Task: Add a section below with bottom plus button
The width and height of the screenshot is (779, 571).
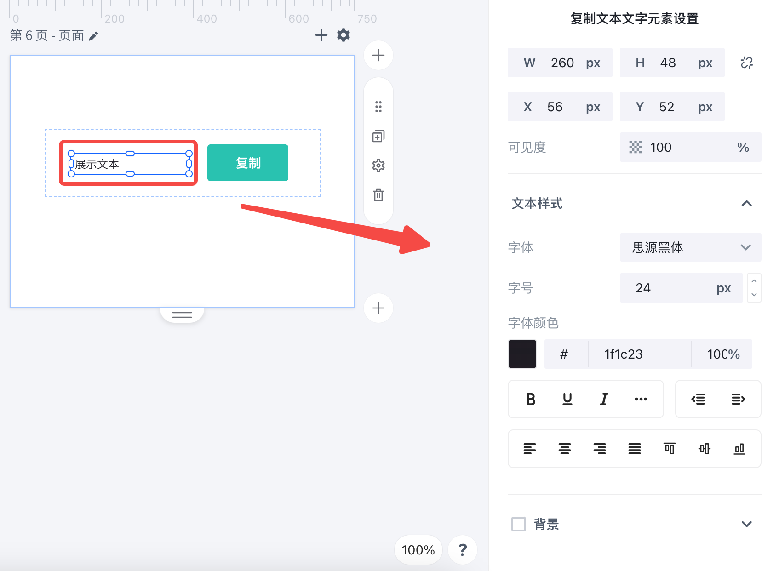Action: [x=378, y=308]
